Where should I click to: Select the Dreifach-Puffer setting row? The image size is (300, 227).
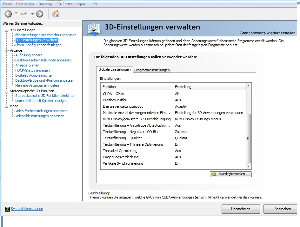coord(173,100)
